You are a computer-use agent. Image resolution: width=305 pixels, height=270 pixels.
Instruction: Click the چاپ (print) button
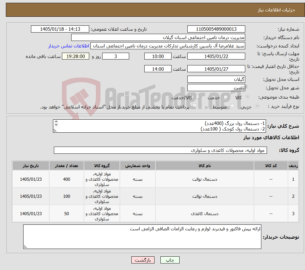click(x=170, y=260)
